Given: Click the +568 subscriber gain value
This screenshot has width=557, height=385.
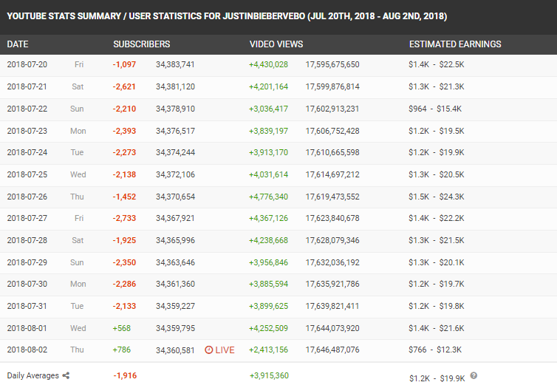Looking at the screenshot, I should pyautogui.click(x=121, y=328).
